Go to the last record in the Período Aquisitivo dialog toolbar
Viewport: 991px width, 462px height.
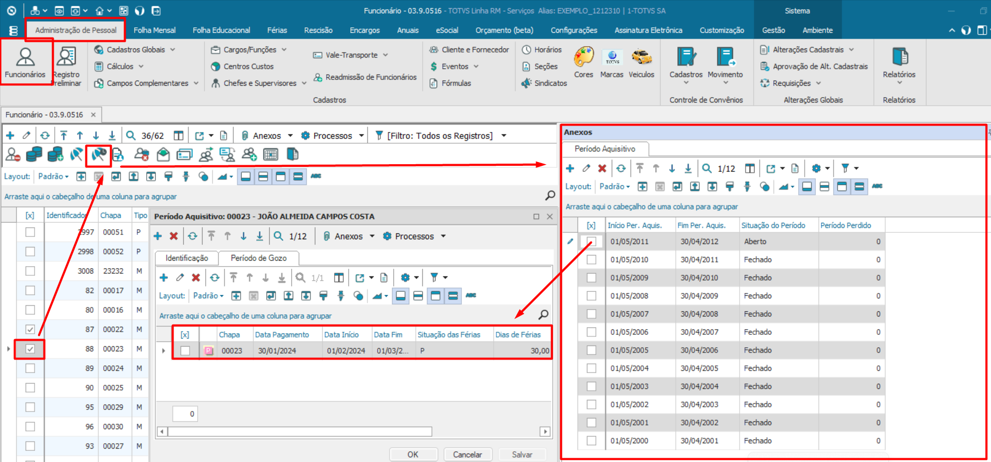click(x=259, y=236)
